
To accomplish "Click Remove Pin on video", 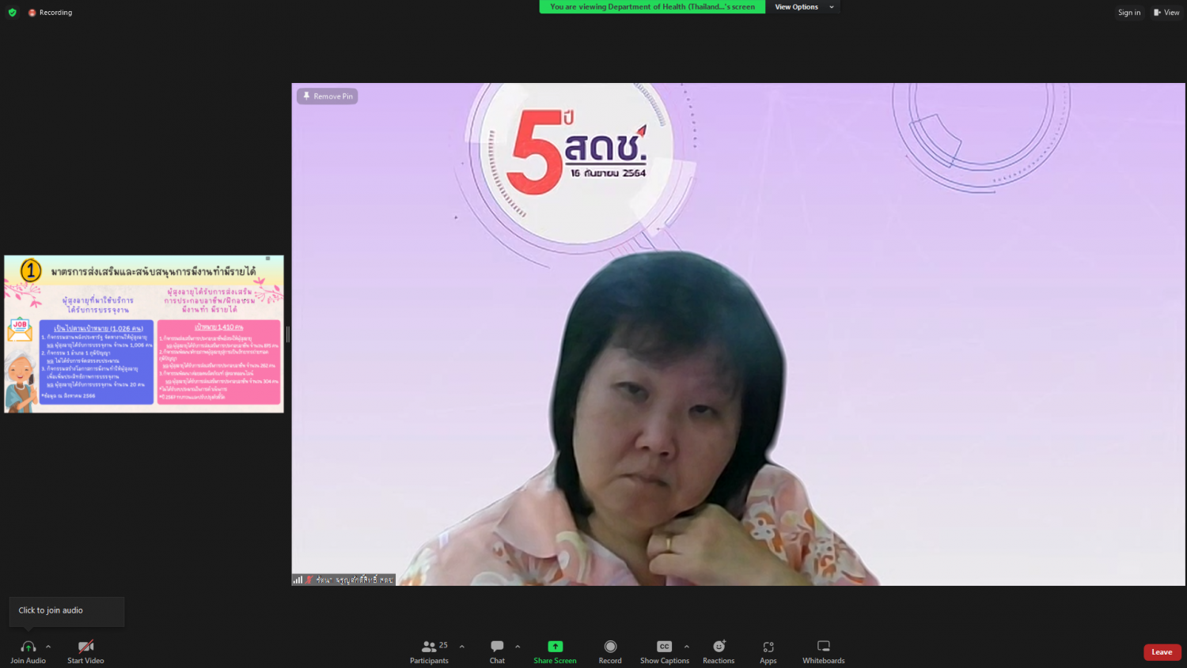I will (x=328, y=96).
